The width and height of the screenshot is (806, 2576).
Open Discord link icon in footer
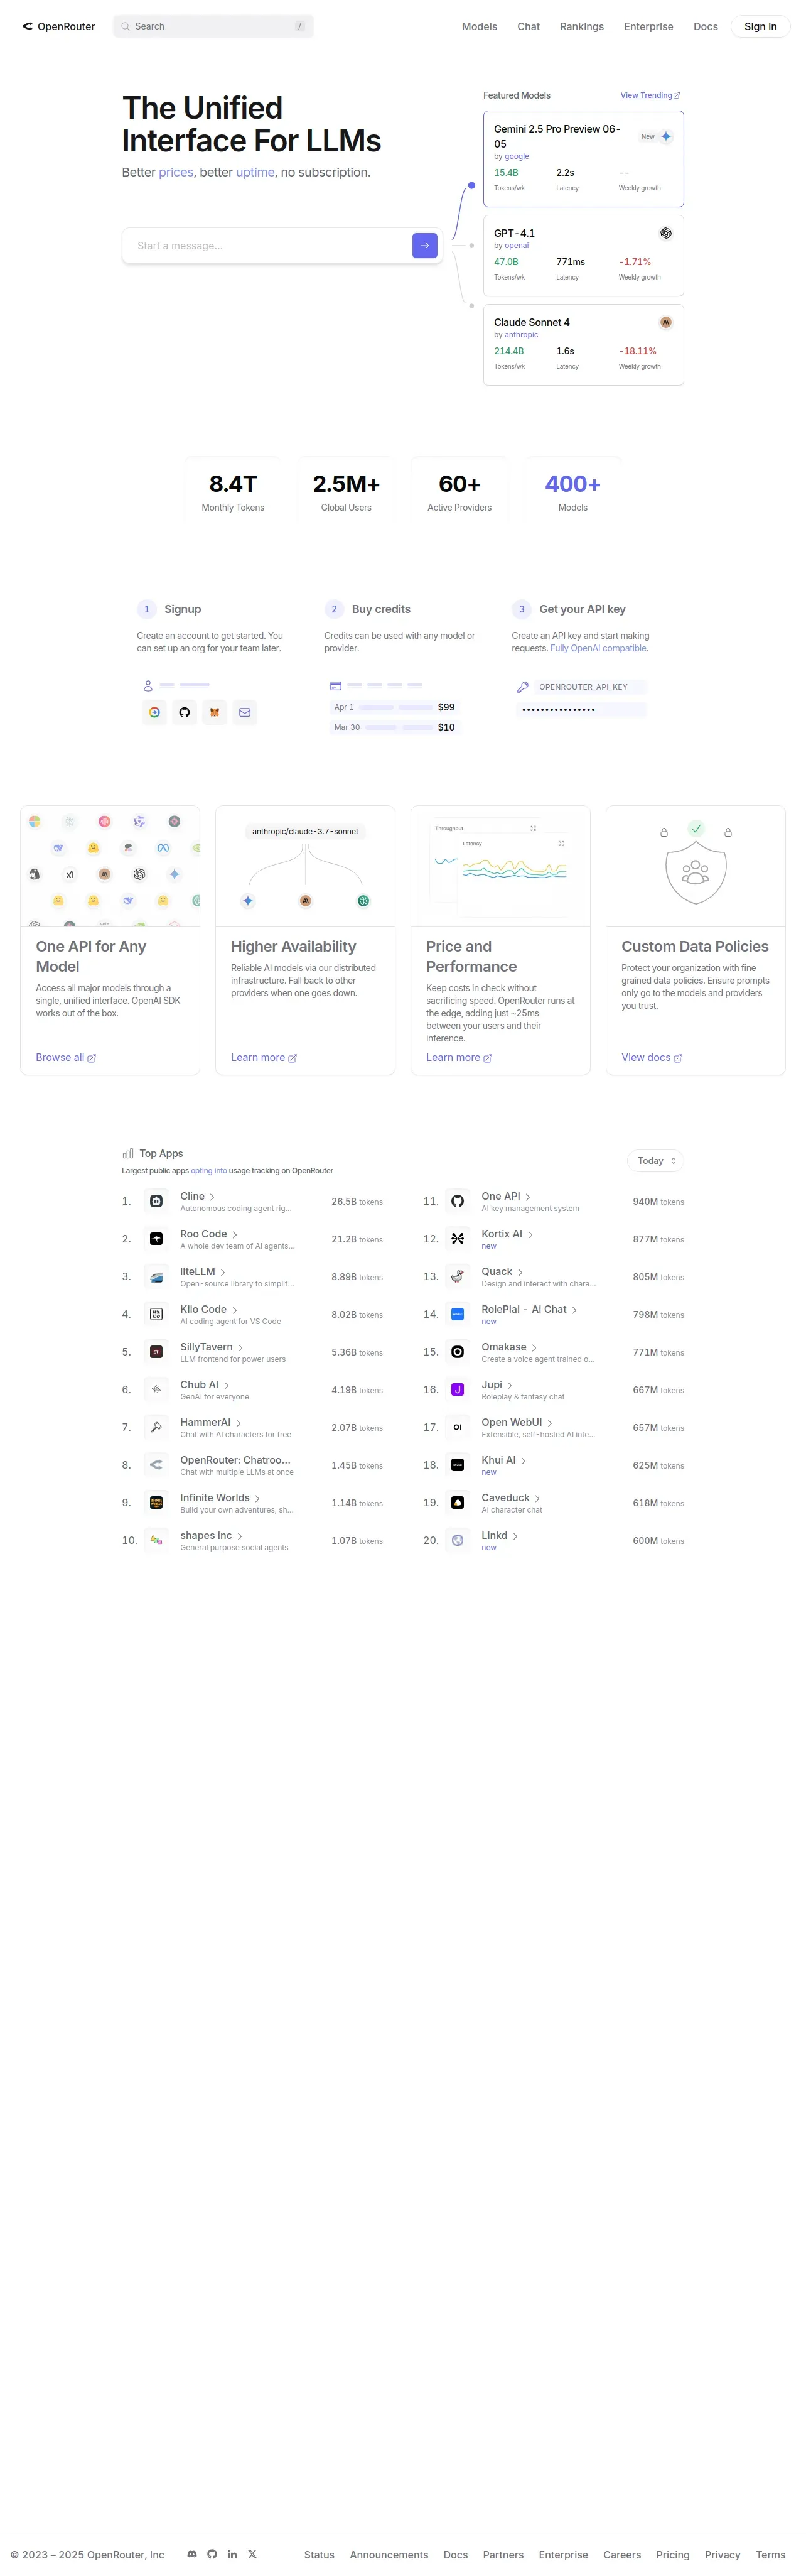click(191, 2553)
